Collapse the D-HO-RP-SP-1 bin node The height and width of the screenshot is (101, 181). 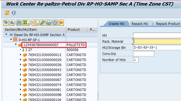11,39
